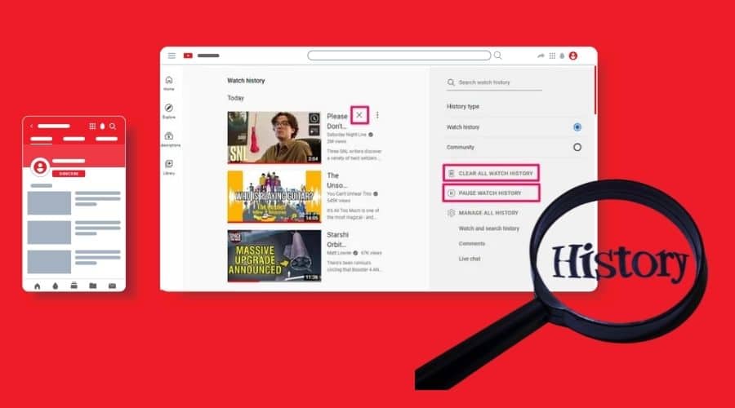Tap the red Subscribe button on phone
Viewport: 735px width, 408px height.
tap(69, 174)
